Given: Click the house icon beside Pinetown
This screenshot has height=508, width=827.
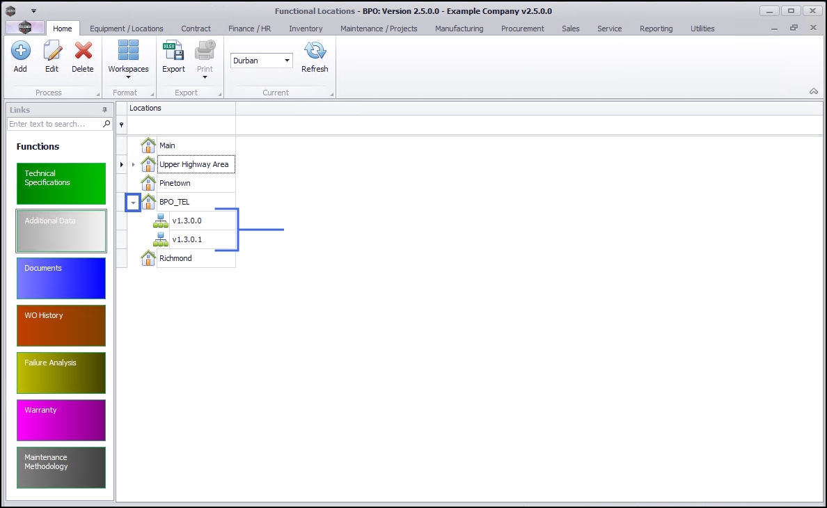Looking at the screenshot, I should pyautogui.click(x=148, y=183).
